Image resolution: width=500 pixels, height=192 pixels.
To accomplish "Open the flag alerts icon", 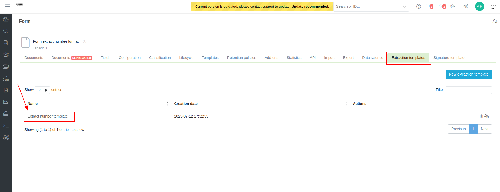I will point(428,6).
